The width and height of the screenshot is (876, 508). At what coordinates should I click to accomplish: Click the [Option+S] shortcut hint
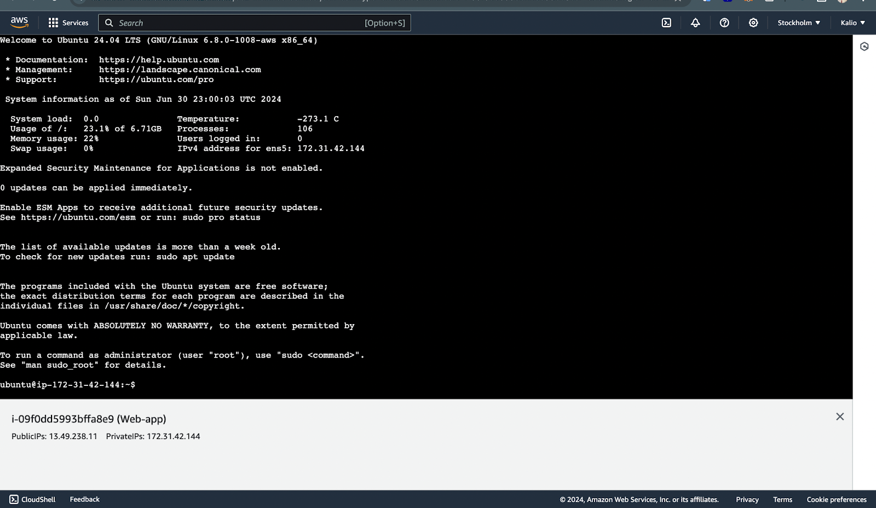point(385,23)
